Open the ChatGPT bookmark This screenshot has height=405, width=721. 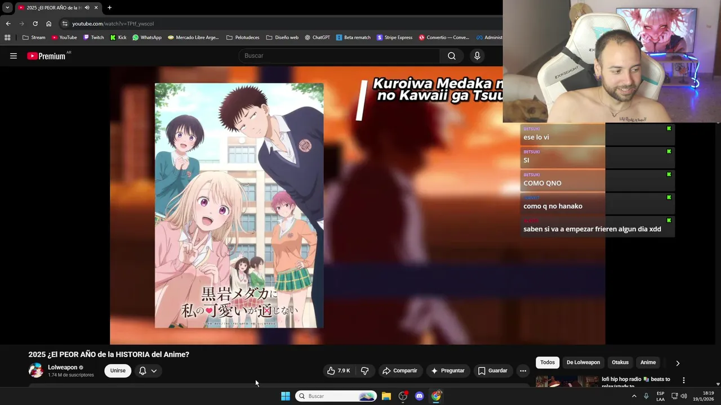(317, 38)
